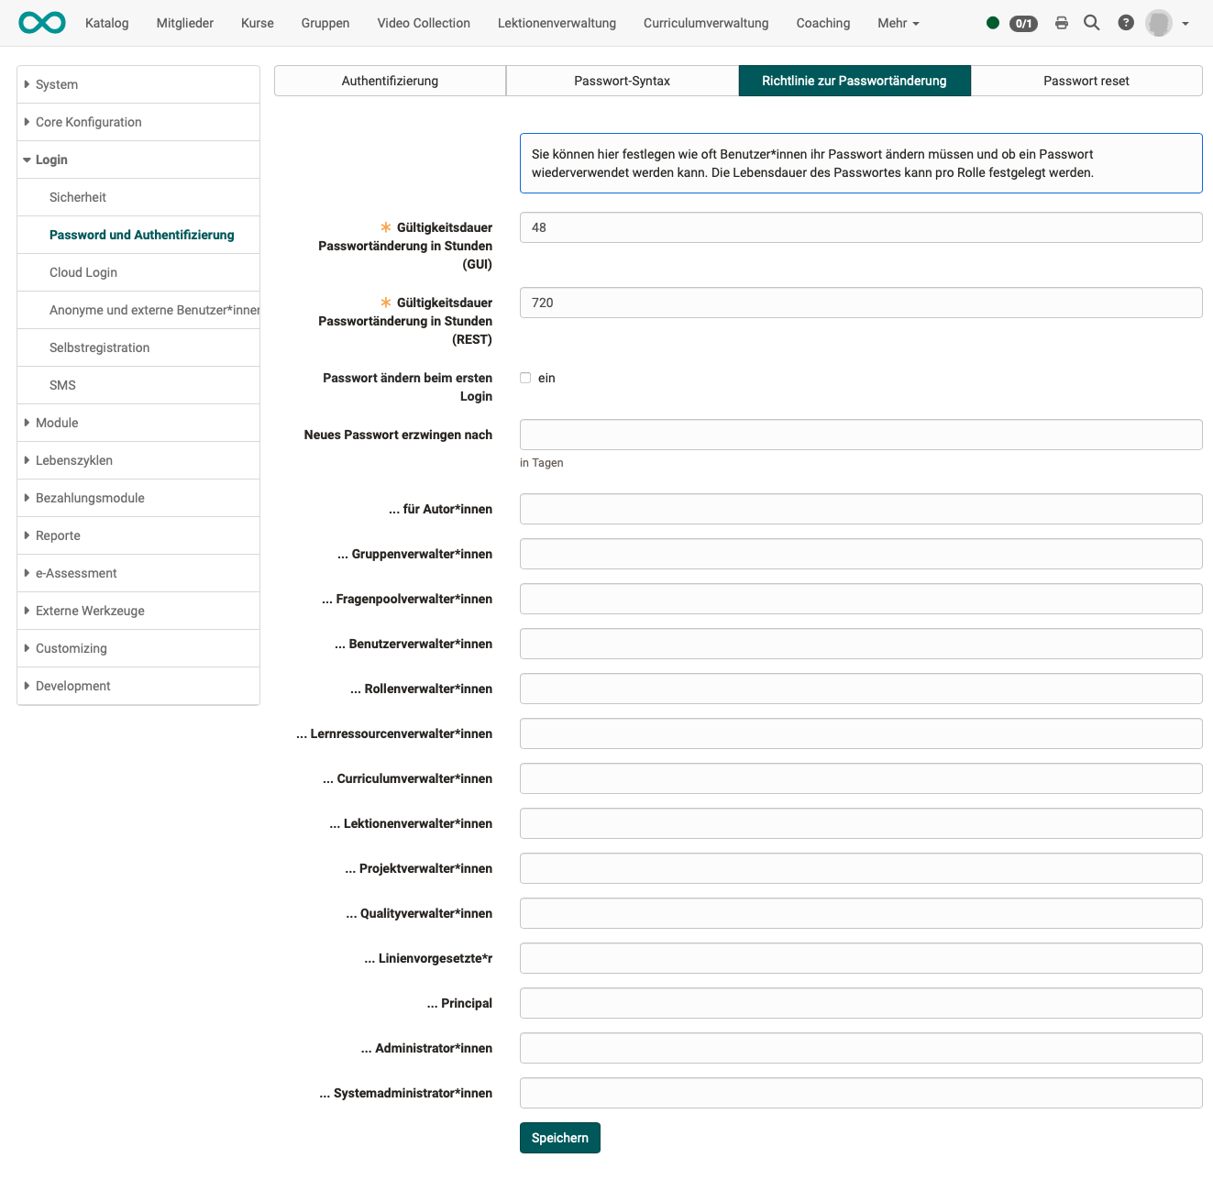Focus the REST Gültigkeitsdauer field with 720
1213x1180 pixels.
tap(861, 303)
